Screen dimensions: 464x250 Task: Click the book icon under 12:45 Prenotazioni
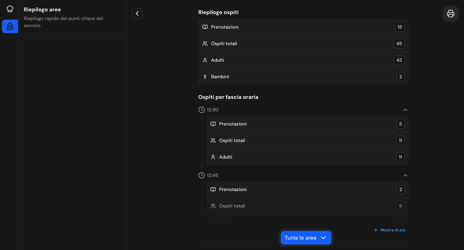tap(213, 190)
